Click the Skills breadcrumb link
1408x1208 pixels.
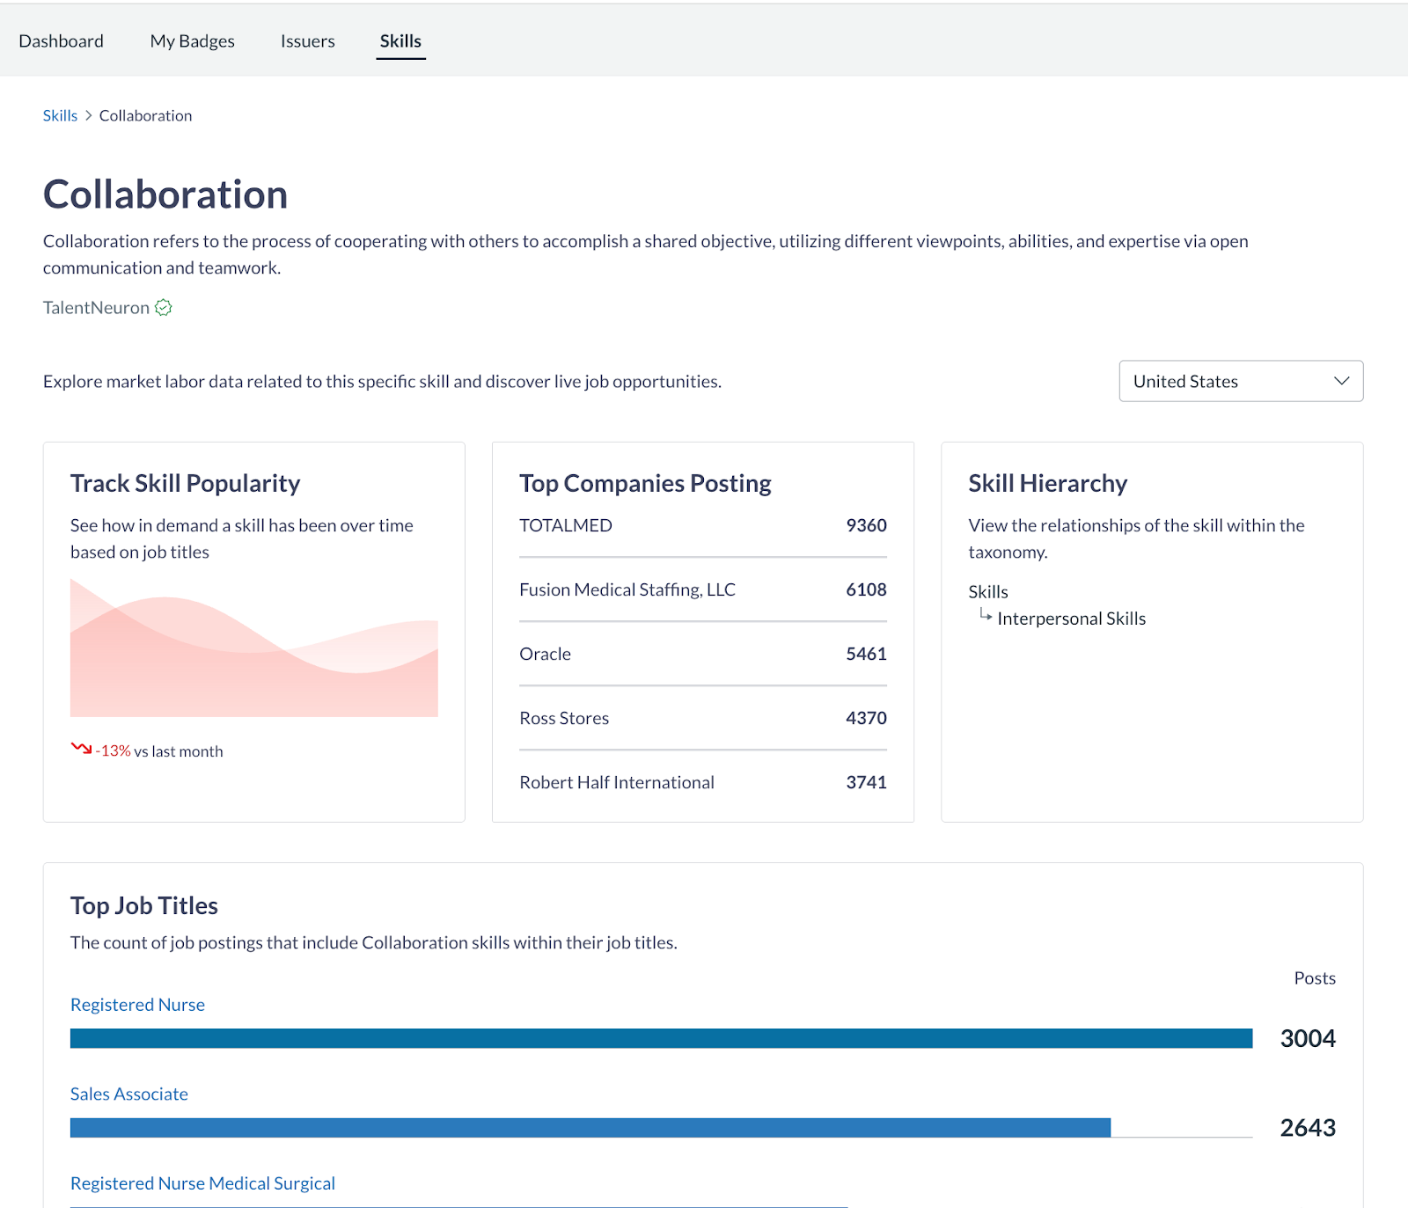pos(59,114)
